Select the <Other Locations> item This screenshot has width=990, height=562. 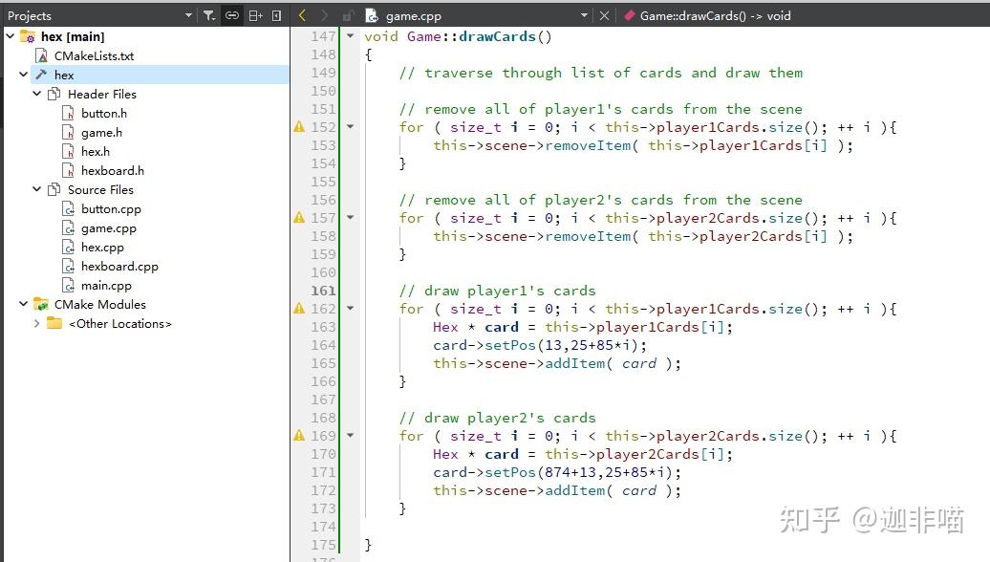point(120,323)
